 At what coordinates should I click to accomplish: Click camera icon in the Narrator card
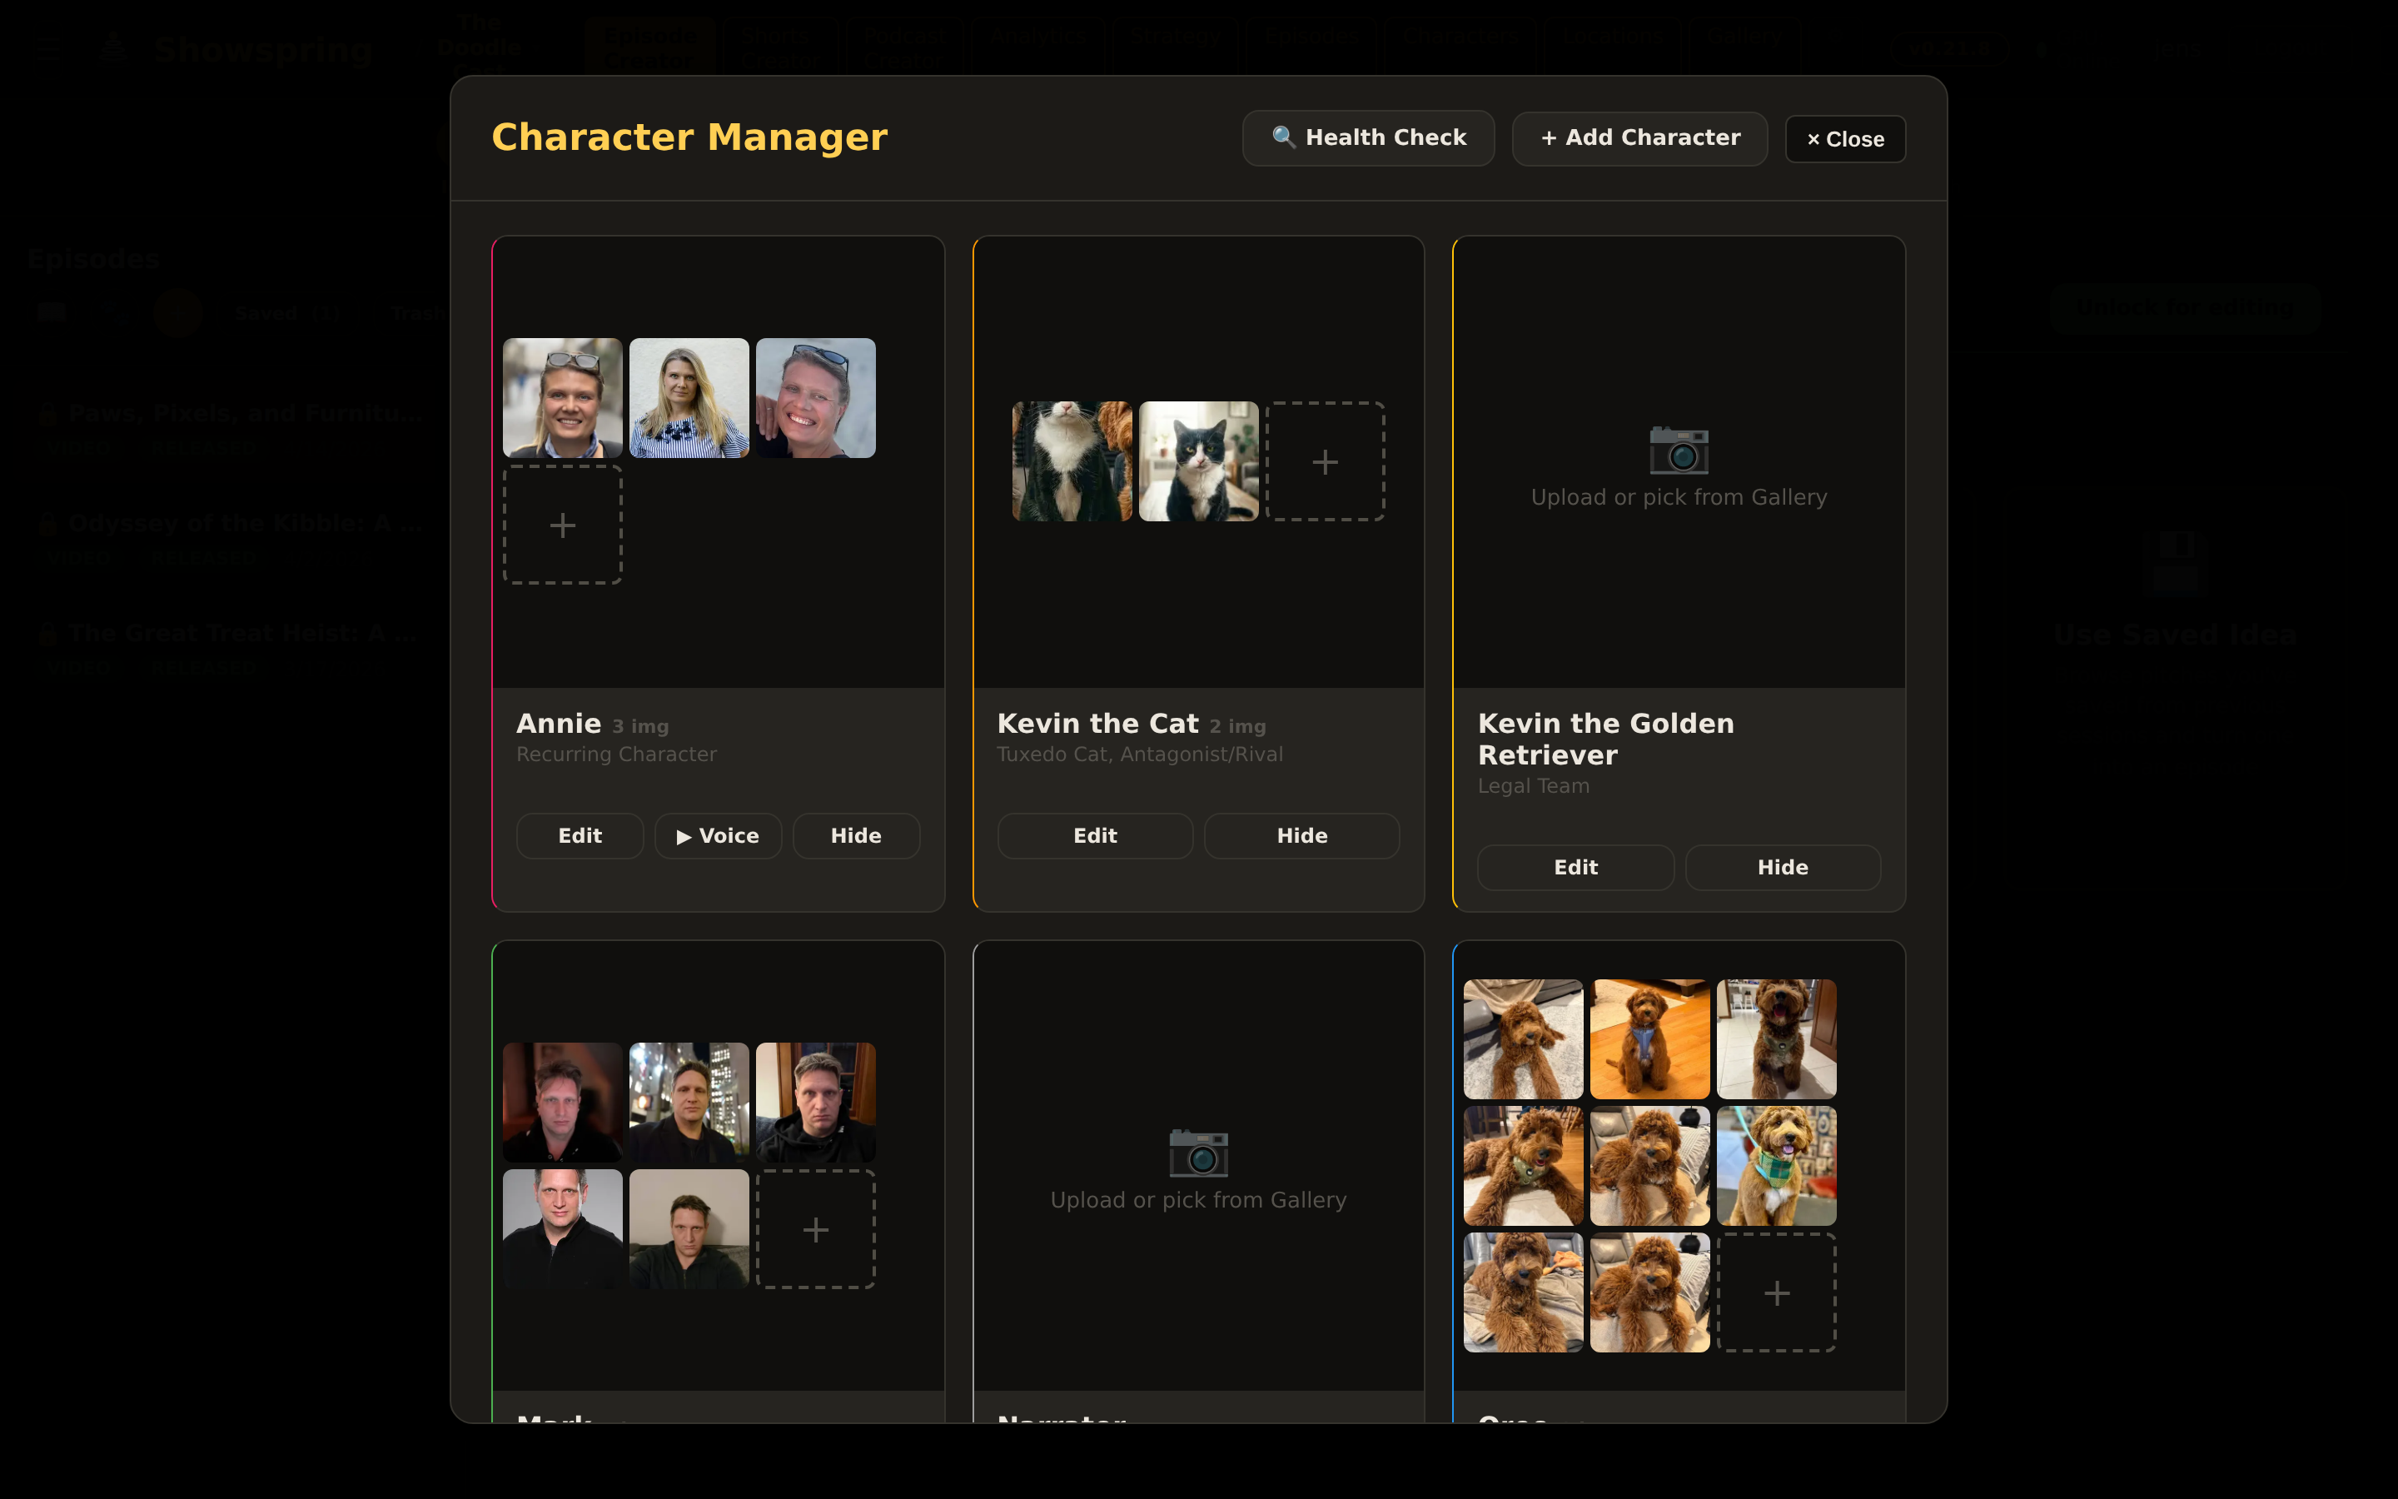(x=1198, y=1152)
